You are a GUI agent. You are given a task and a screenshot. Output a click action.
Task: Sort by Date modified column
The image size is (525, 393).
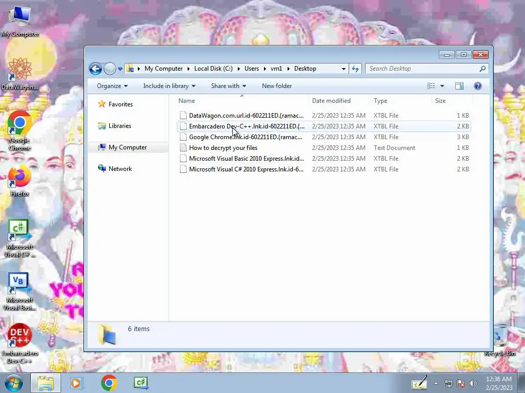click(x=339, y=101)
